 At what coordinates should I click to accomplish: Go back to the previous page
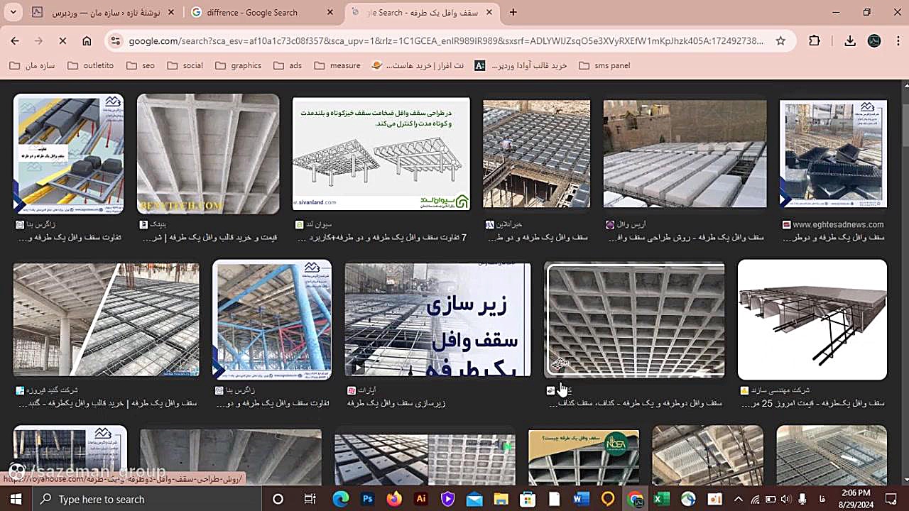click(x=15, y=40)
